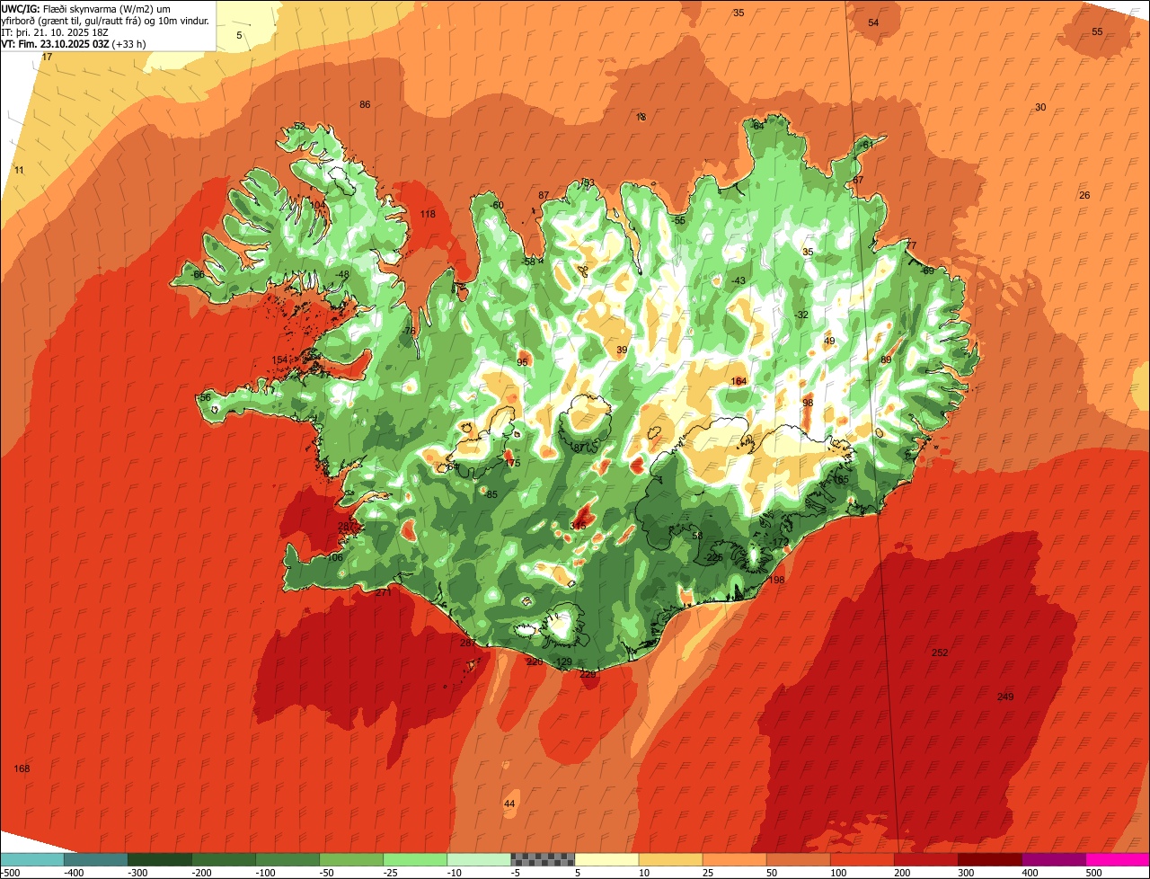Click the value 104 in the Westfjords
The width and height of the screenshot is (1150, 879).
[x=317, y=204]
